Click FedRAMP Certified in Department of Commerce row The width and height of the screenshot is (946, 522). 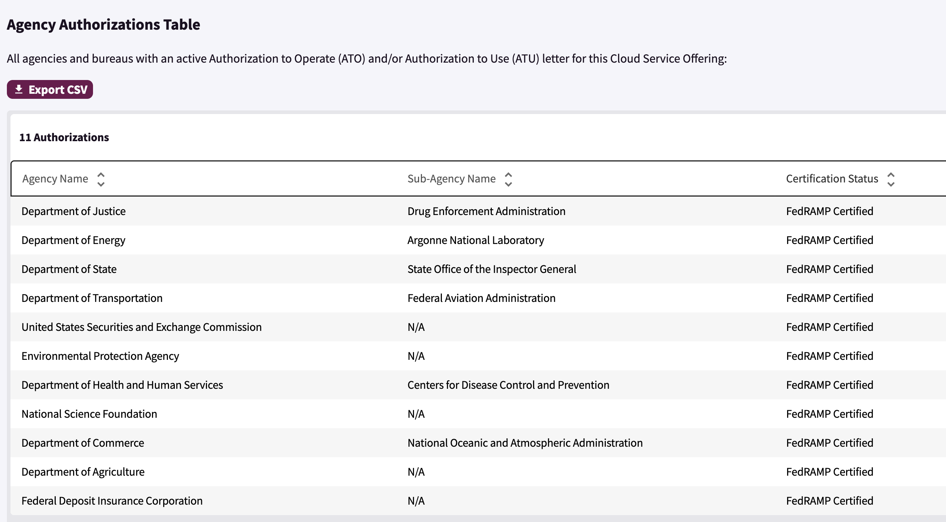(x=829, y=443)
